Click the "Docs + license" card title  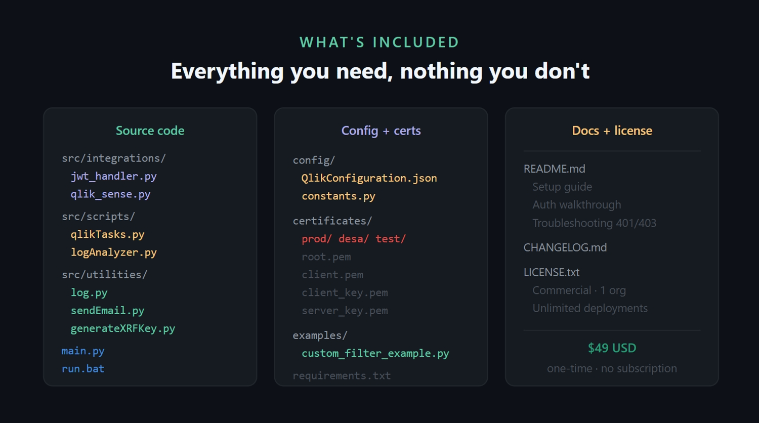[612, 131]
